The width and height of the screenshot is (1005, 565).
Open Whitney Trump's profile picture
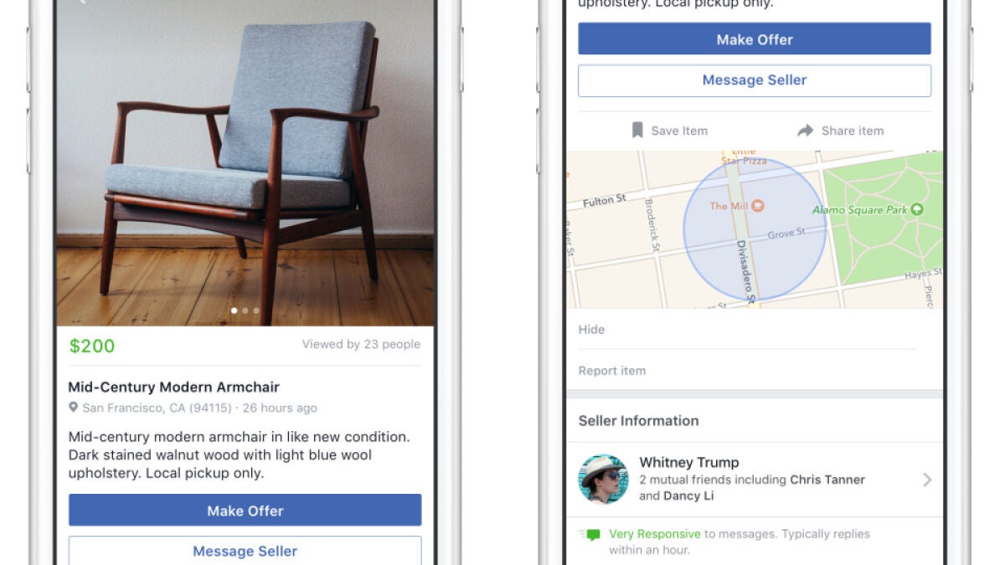point(603,480)
